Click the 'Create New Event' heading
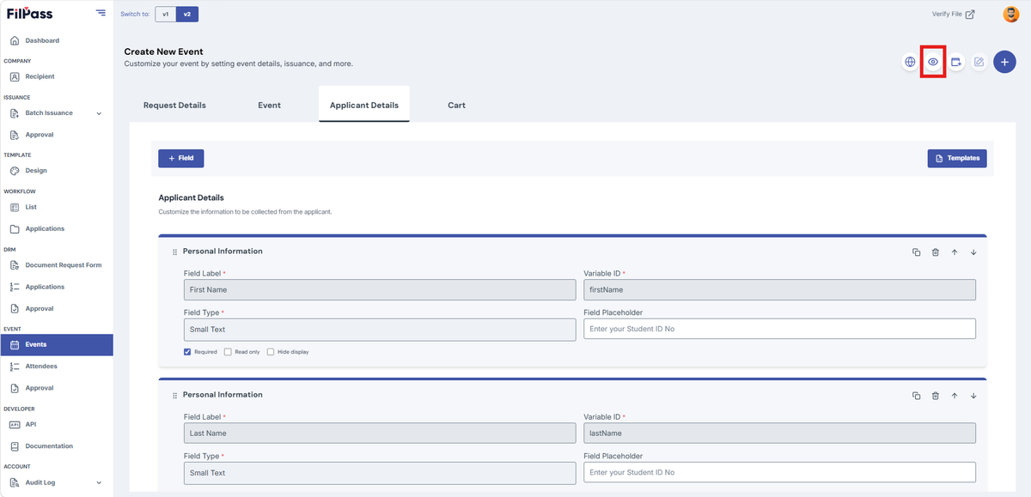This screenshot has height=497, width=1031. click(x=163, y=52)
